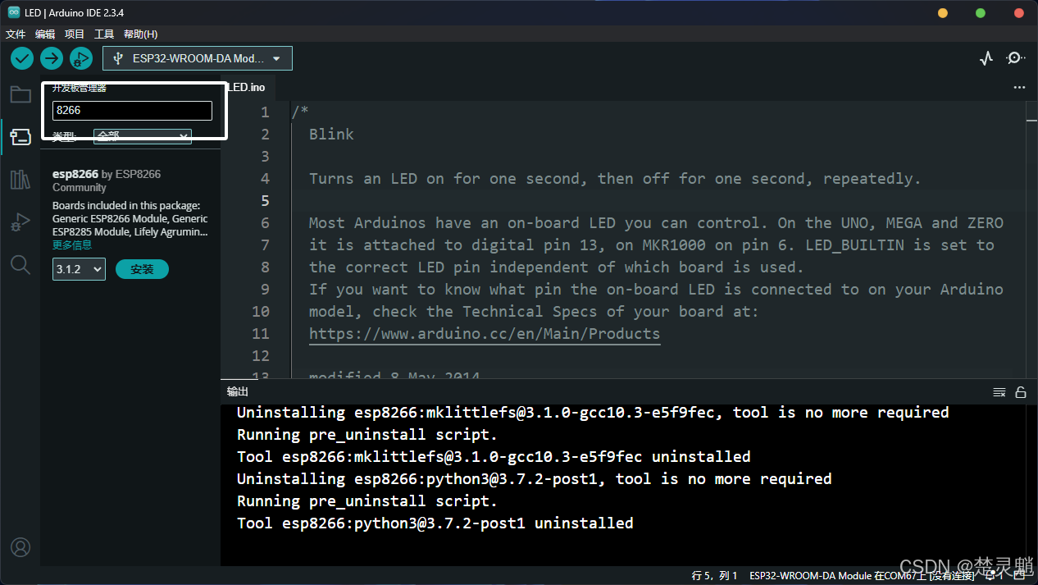Clear the output panel lines icon
1038x585 pixels.
(999, 392)
